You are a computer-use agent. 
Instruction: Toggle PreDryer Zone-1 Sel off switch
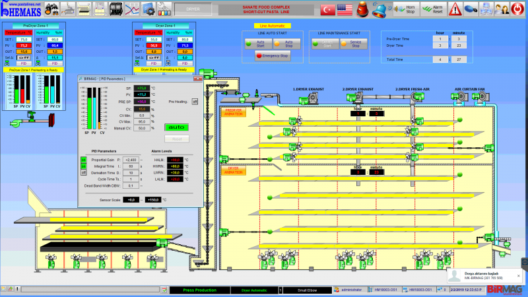pyautogui.click(x=24, y=57)
